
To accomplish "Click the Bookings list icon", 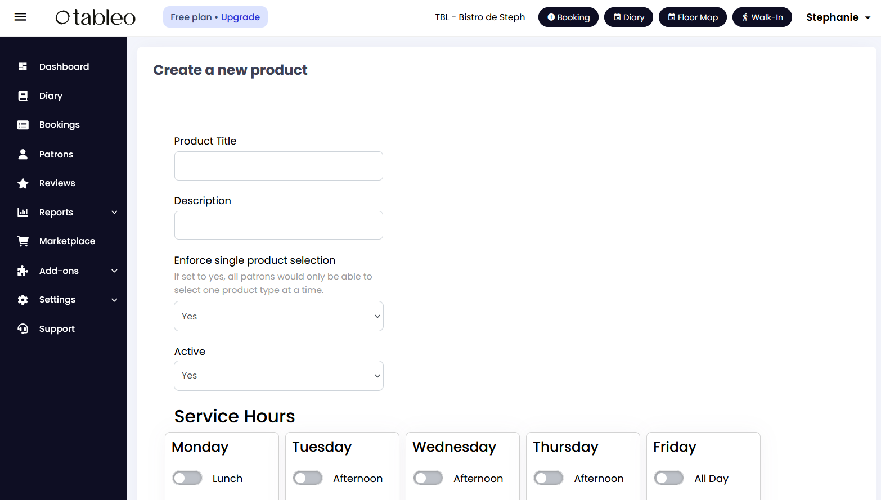I will coord(23,125).
